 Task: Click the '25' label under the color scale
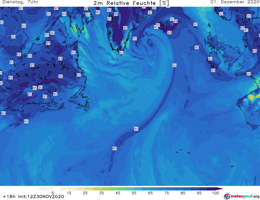(85, 193)
